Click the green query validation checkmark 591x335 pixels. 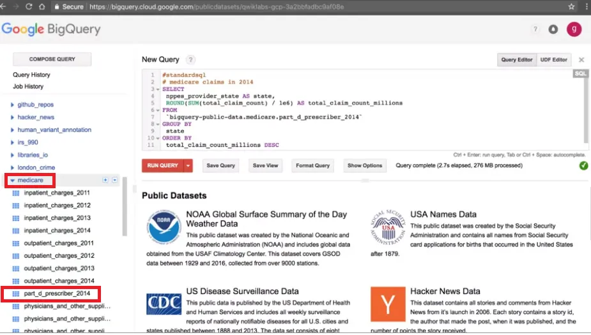(x=583, y=165)
